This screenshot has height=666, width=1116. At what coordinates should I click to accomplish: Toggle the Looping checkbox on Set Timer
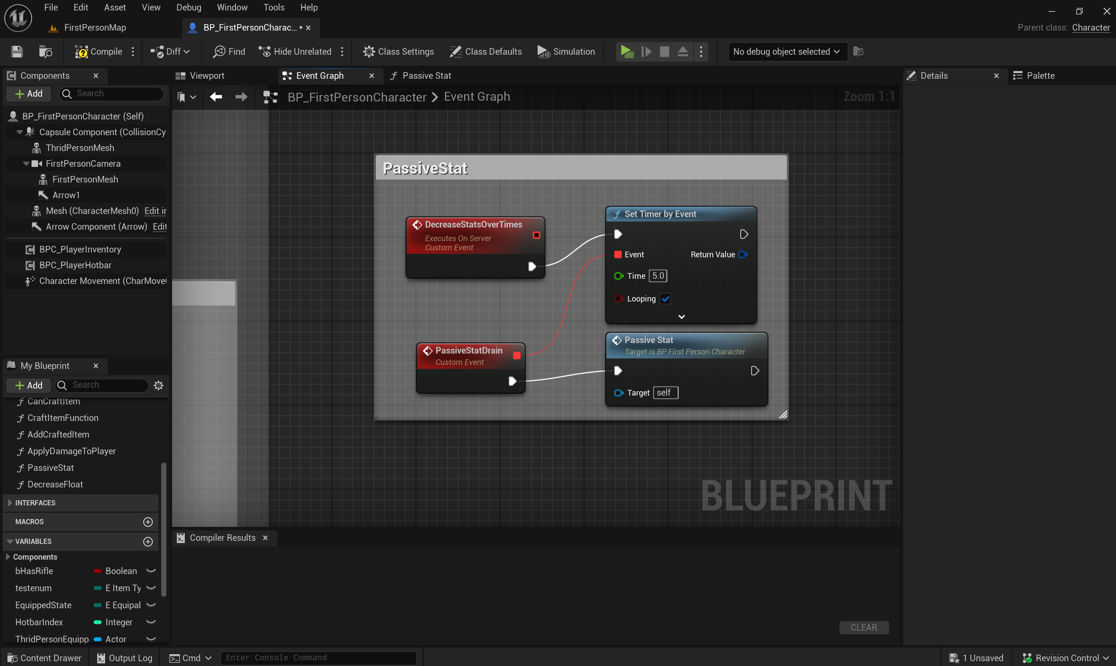(x=665, y=298)
